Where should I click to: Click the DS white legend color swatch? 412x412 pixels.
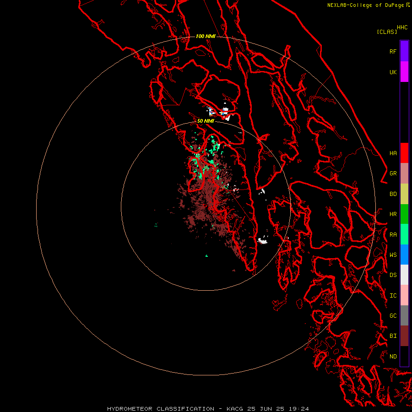(404, 275)
